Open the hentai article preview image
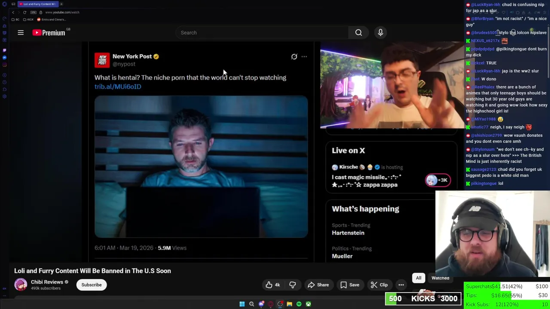The width and height of the screenshot is (550, 309). click(201, 167)
